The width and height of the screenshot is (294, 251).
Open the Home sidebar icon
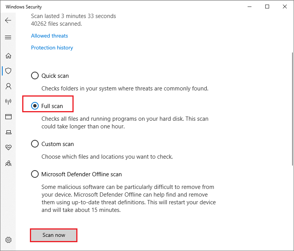[8, 56]
